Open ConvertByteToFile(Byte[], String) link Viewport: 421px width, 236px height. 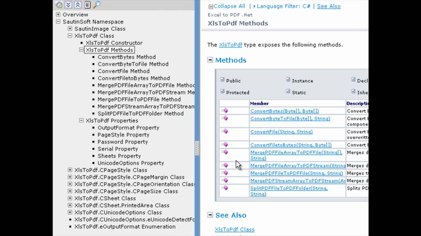point(290,118)
